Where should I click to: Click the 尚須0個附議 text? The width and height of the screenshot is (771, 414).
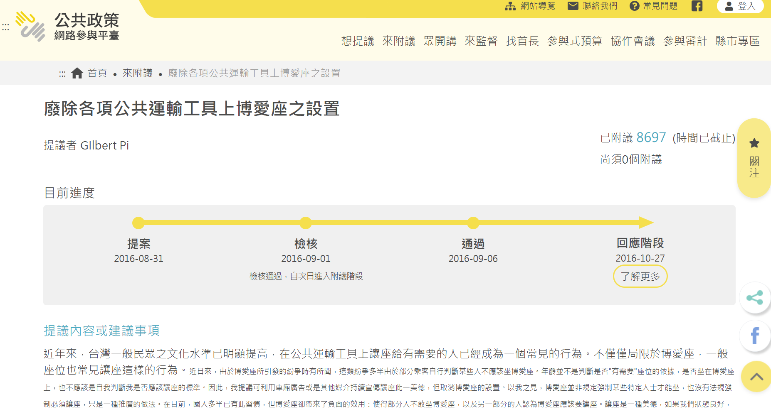[631, 159]
